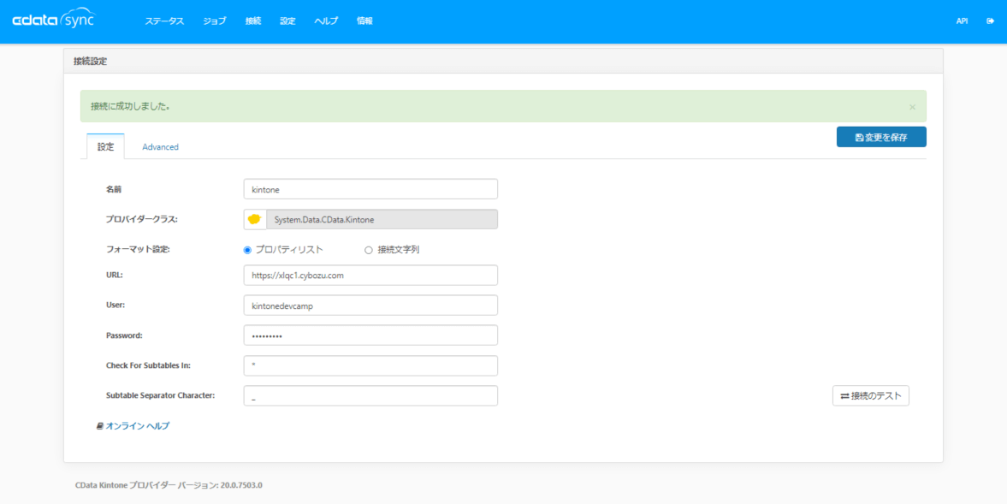The width and height of the screenshot is (1007, 504).
Task: Click the 名前 input field
Action: pyautogui.click(x=370, y=189)
